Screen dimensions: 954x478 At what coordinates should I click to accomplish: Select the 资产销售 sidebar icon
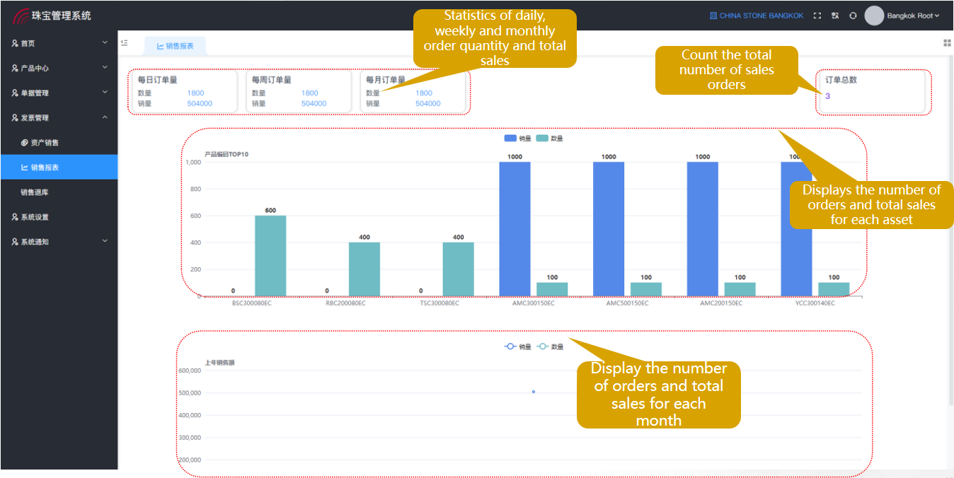(x=24, y=141)
